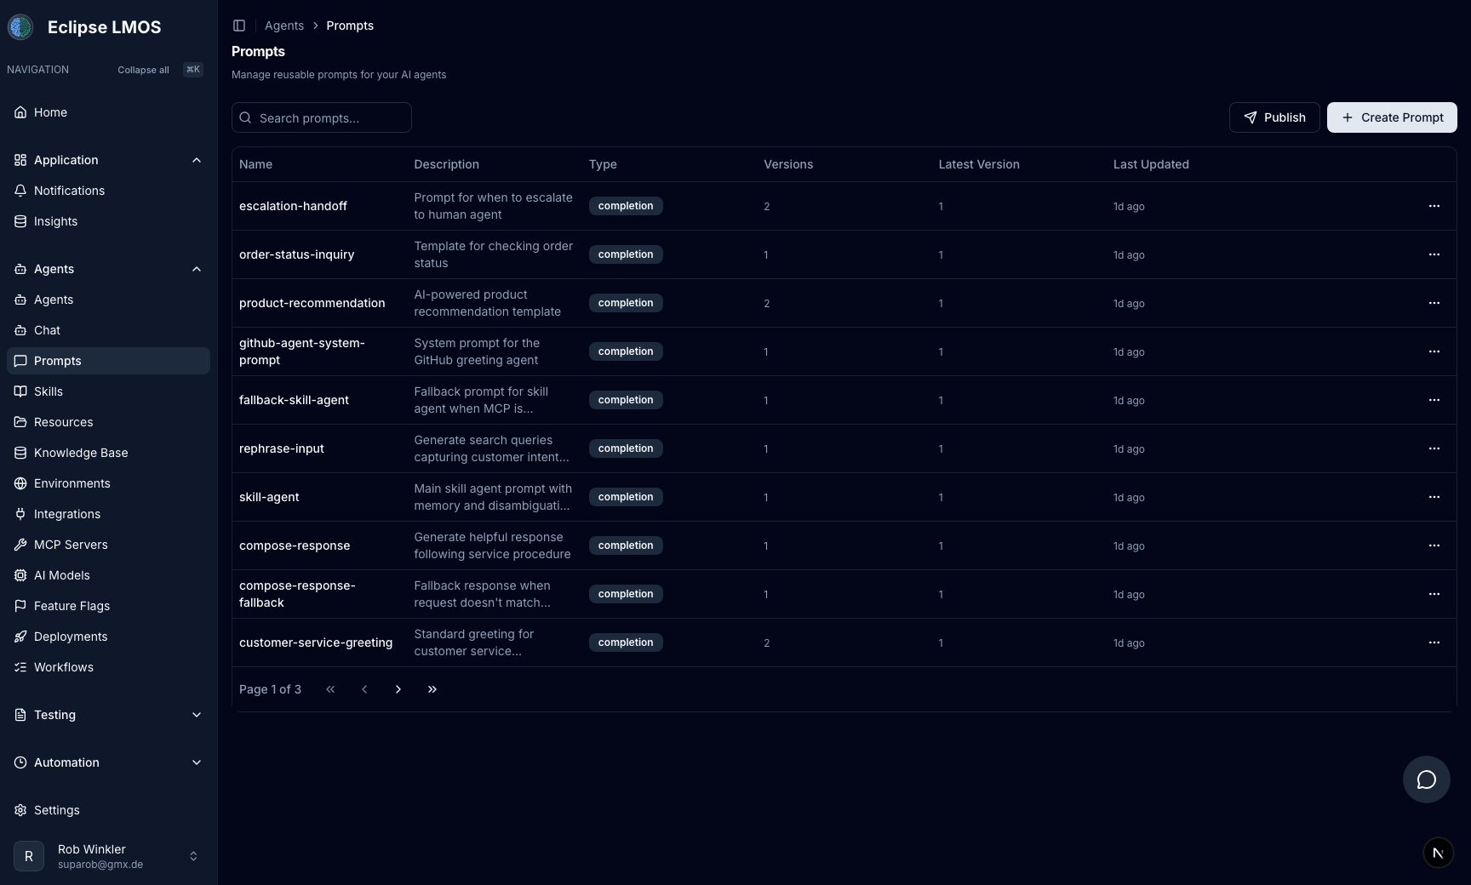Click the Home house icon
Screen dimensions: 1471x885
pyautogui.click(x=20, y=112)
